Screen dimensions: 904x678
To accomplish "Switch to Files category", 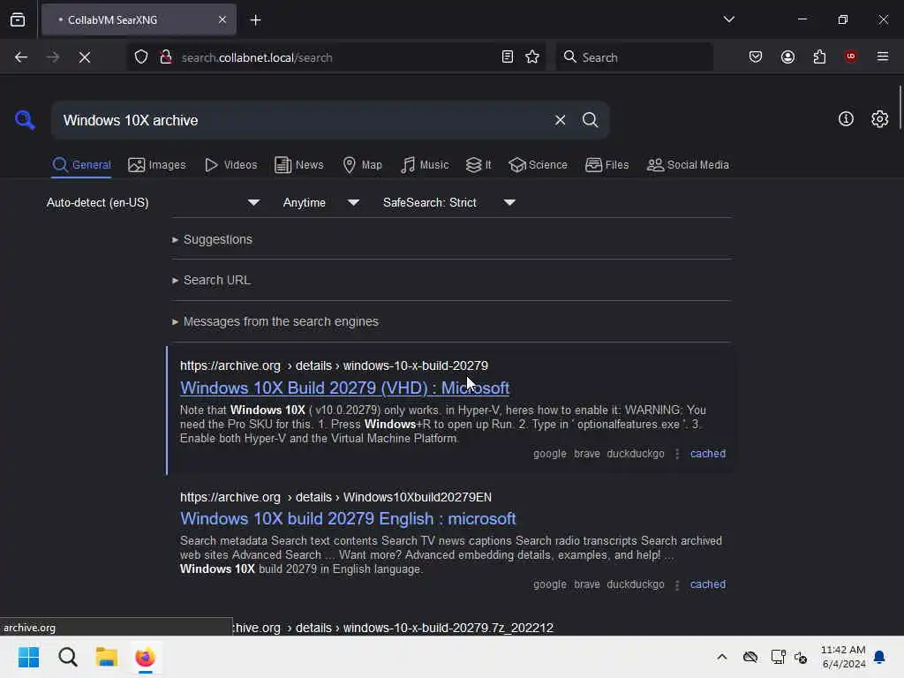I will click(x=606, y=165).
